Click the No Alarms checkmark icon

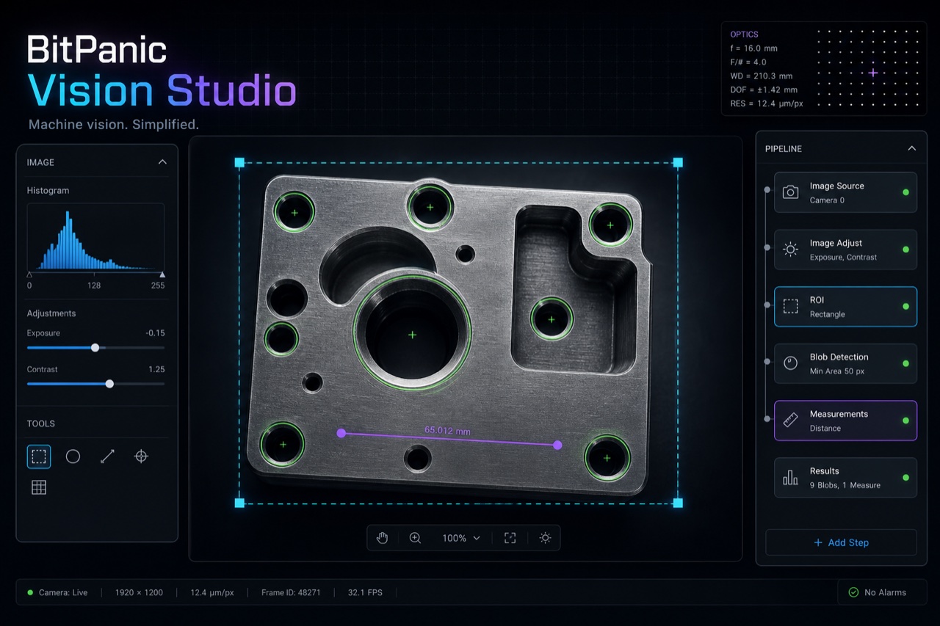click(x=853, y=592)
